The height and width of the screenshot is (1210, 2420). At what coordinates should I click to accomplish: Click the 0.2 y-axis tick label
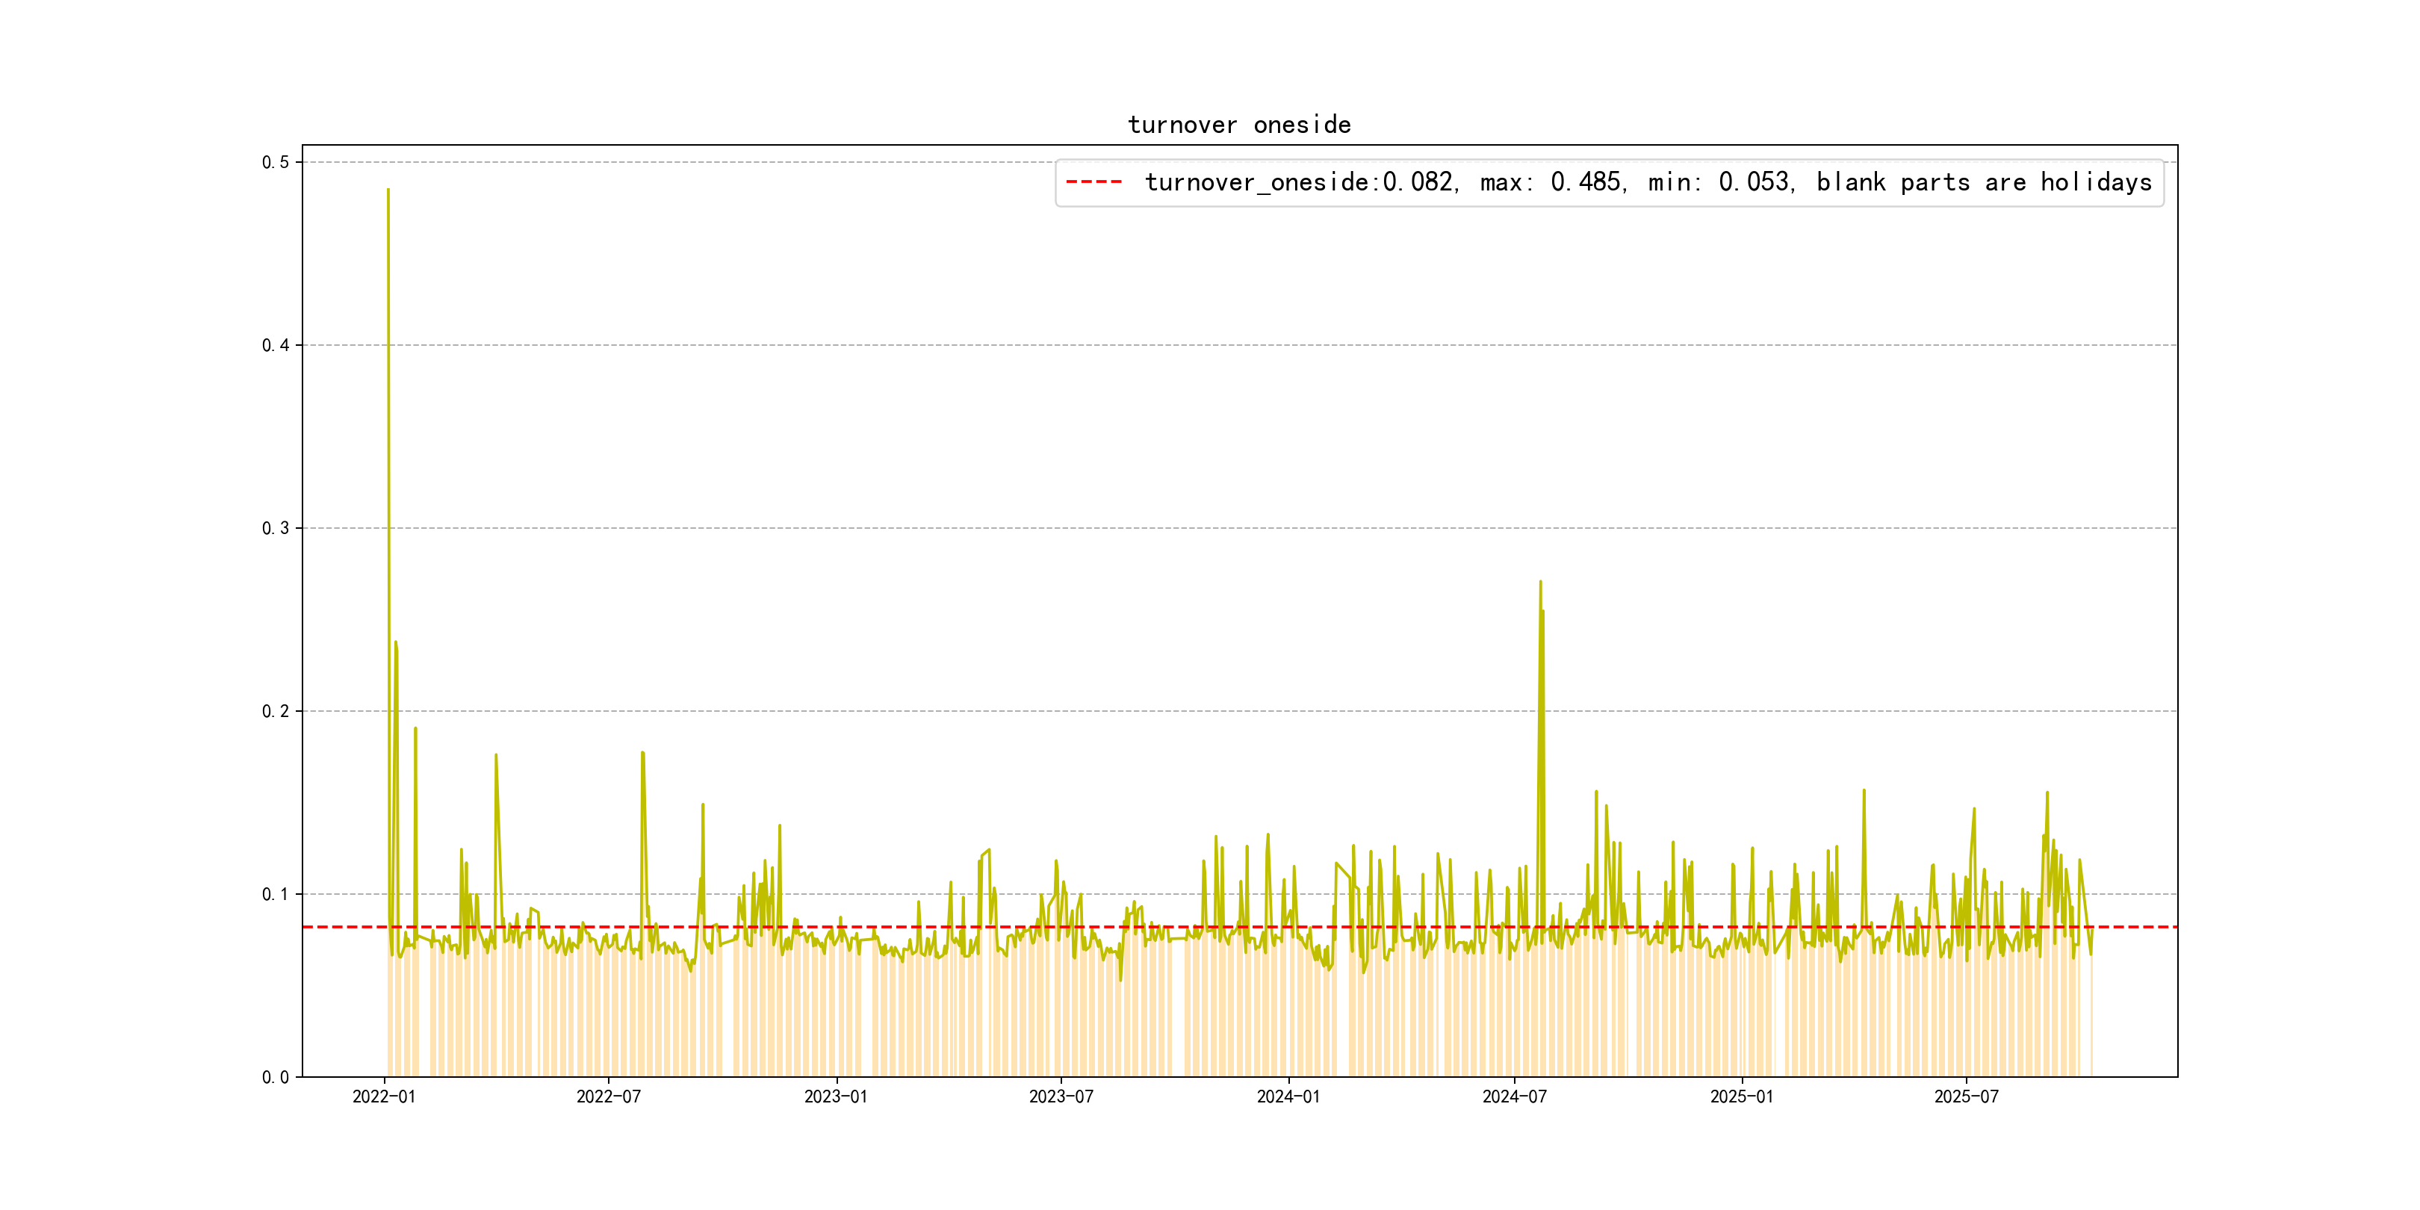[276, 711]
